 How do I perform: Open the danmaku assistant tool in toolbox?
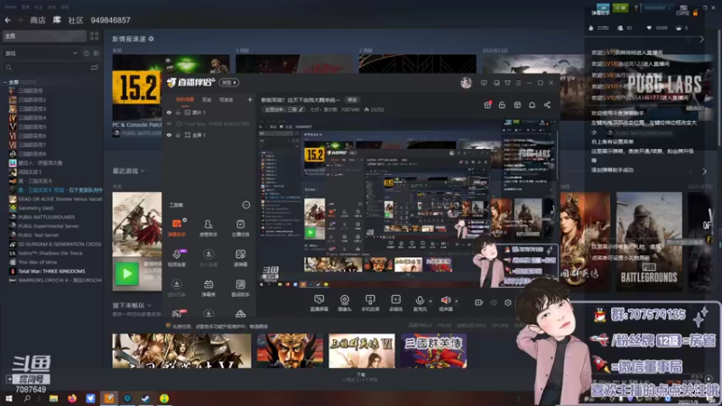[x=177, y=227]
